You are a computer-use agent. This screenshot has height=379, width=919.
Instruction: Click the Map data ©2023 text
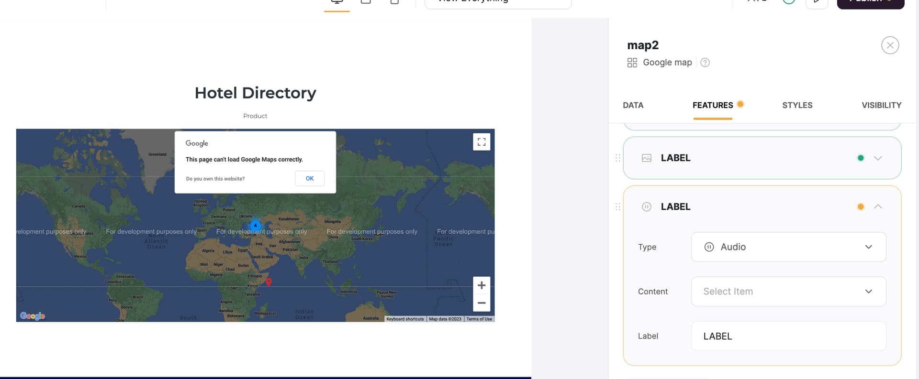coord(445,319)
